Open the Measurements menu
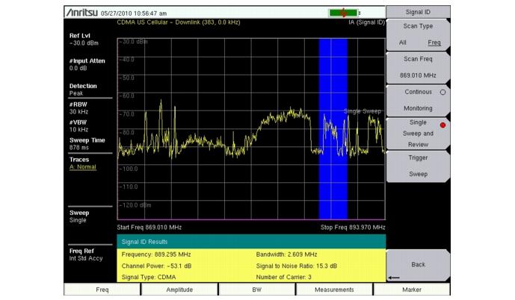515x300 pixels. pos(334,290)
